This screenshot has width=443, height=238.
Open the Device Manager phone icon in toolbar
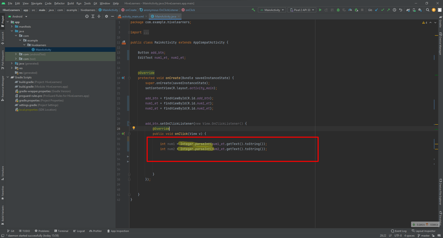tap(414, 10)
